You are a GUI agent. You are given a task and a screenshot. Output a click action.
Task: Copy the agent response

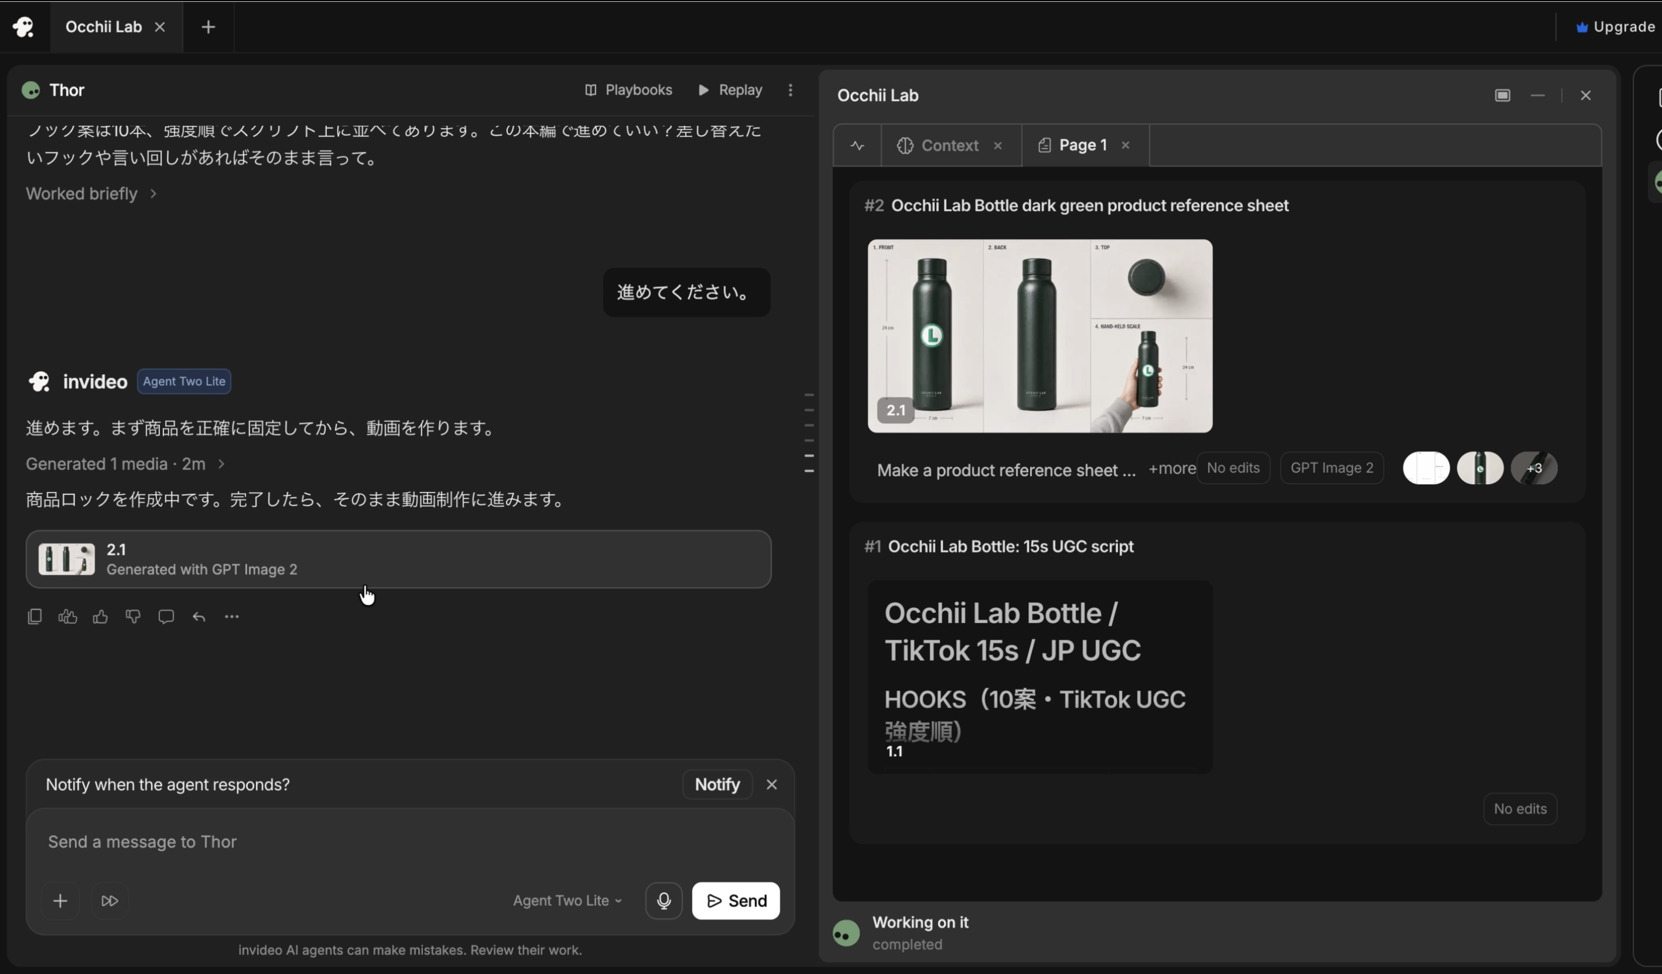coord(35,617)
